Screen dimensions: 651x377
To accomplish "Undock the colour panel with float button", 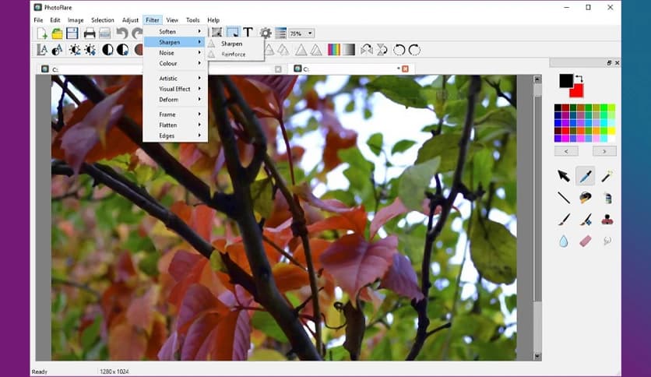I will point(609,62).
